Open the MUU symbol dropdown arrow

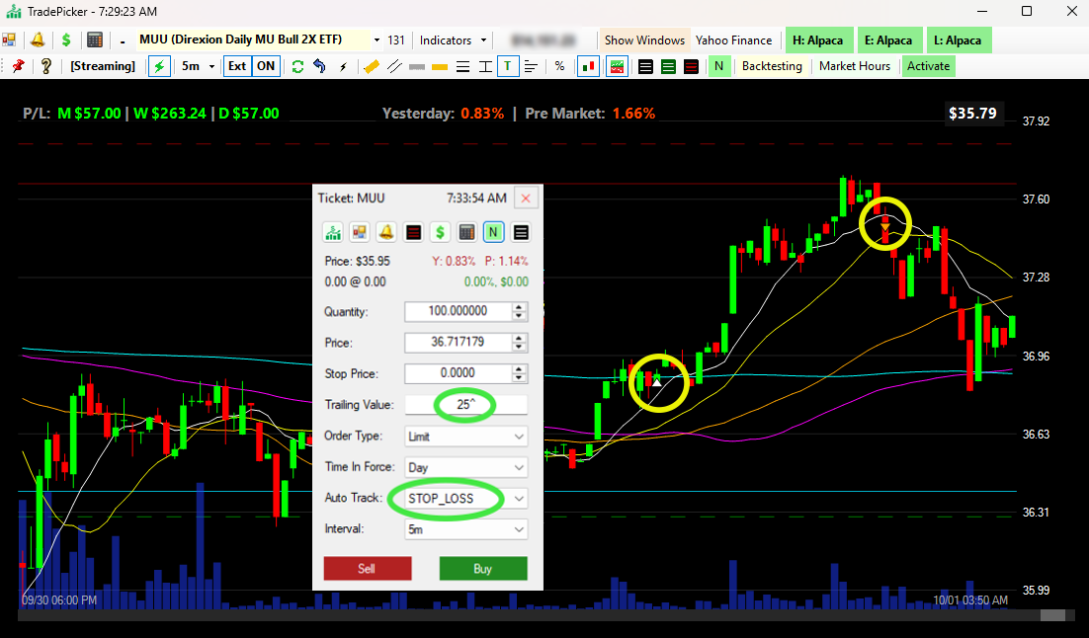pos(377,40)
